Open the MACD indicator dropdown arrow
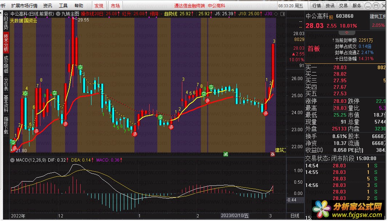The width and height of the screenshot is (388, 221). point(12,160)
